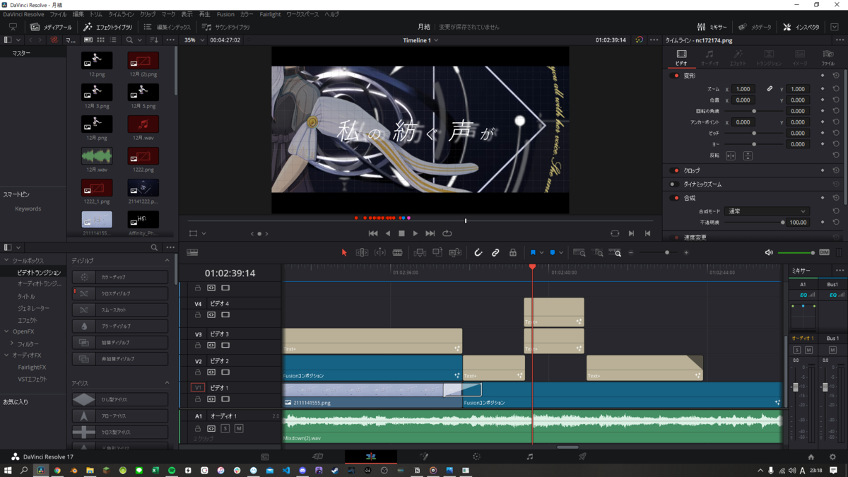848x477 pixels.
Task: Add a blue marker at playhead
Action: click(x=553, y=252)
